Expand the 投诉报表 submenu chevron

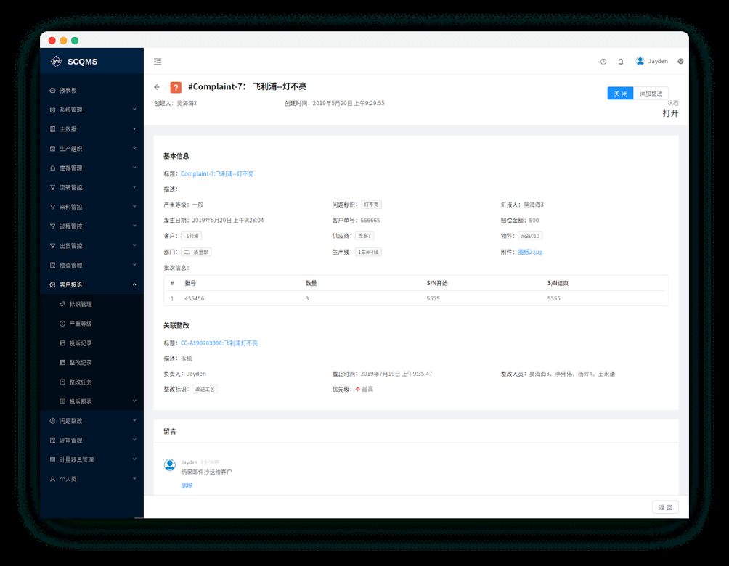click(x=134, y=401)
